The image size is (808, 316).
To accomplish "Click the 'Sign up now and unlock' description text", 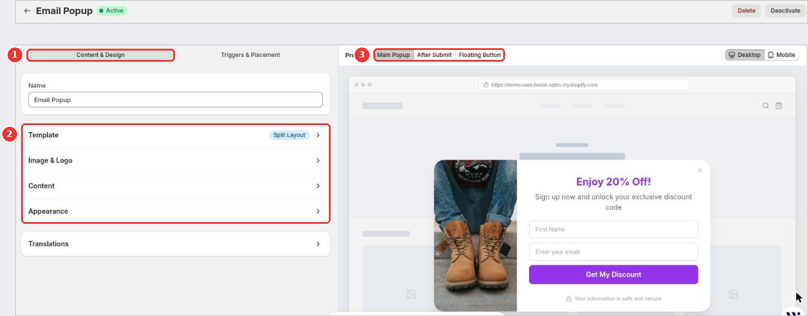I will (614, 202).
